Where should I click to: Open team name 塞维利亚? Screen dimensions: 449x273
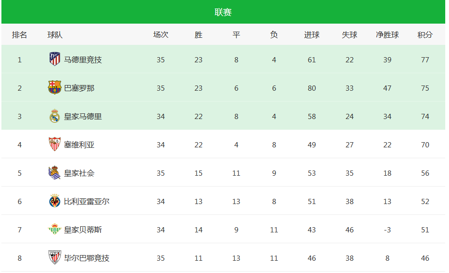point(79,145)
